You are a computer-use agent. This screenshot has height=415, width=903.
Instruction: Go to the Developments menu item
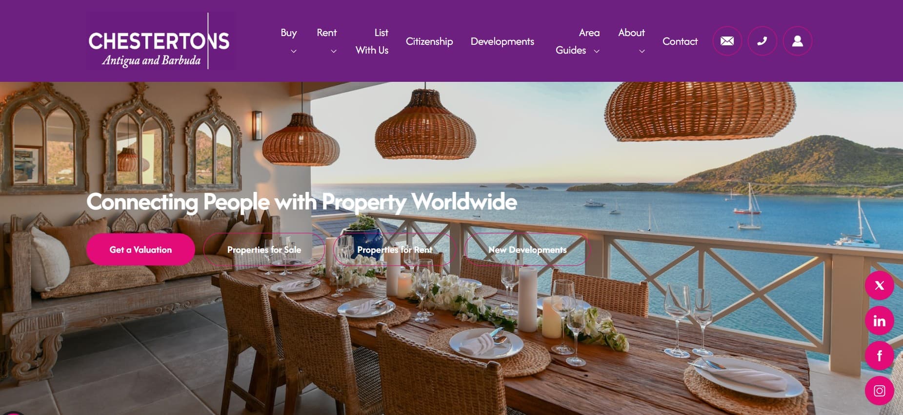502,41
